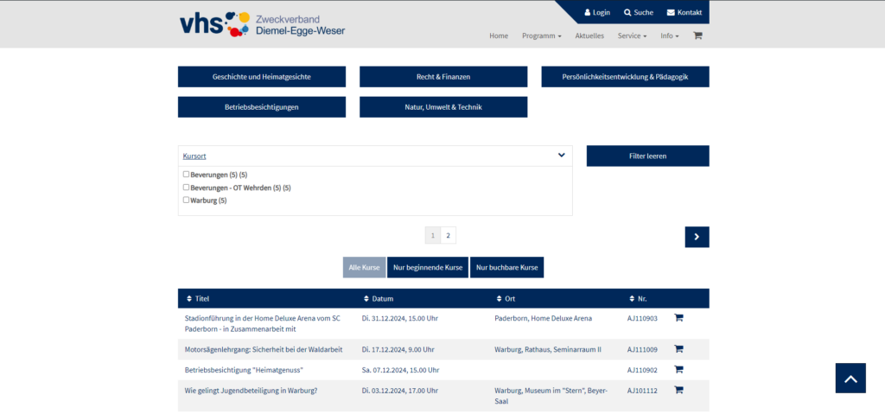Click date Di. 17.12.2024, 9.00 Uhr
The width and height of the screenshot is (885, 414).
coord(398,349)
